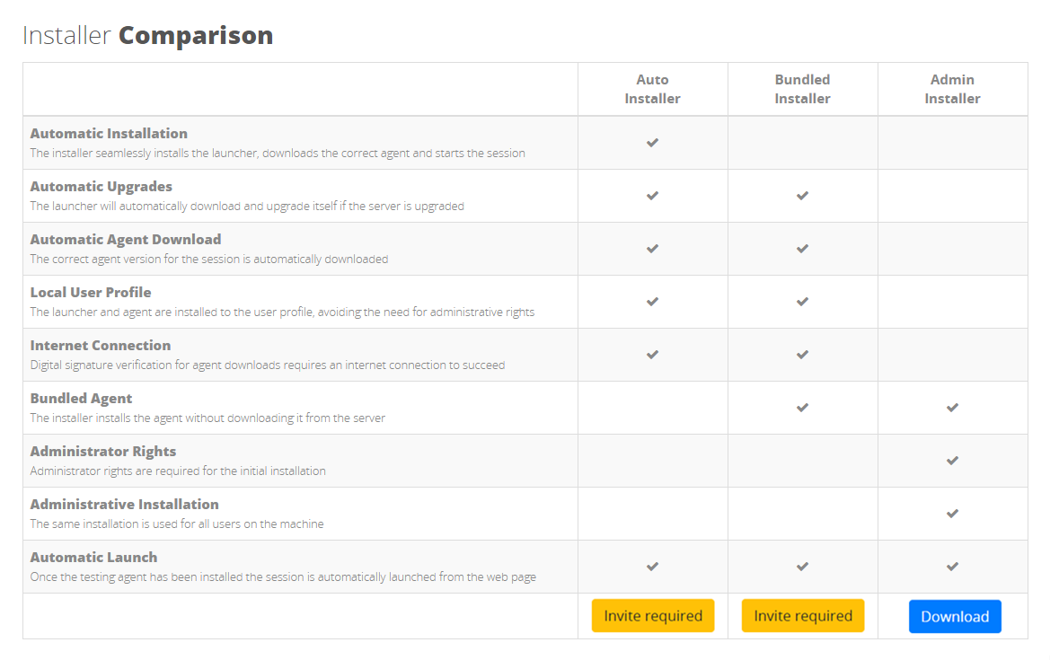Screen dimensions: 1050x660
Task: Click Bundled Installer checkmark for Automatic Upgrades
Action: (x=803, y=196)
